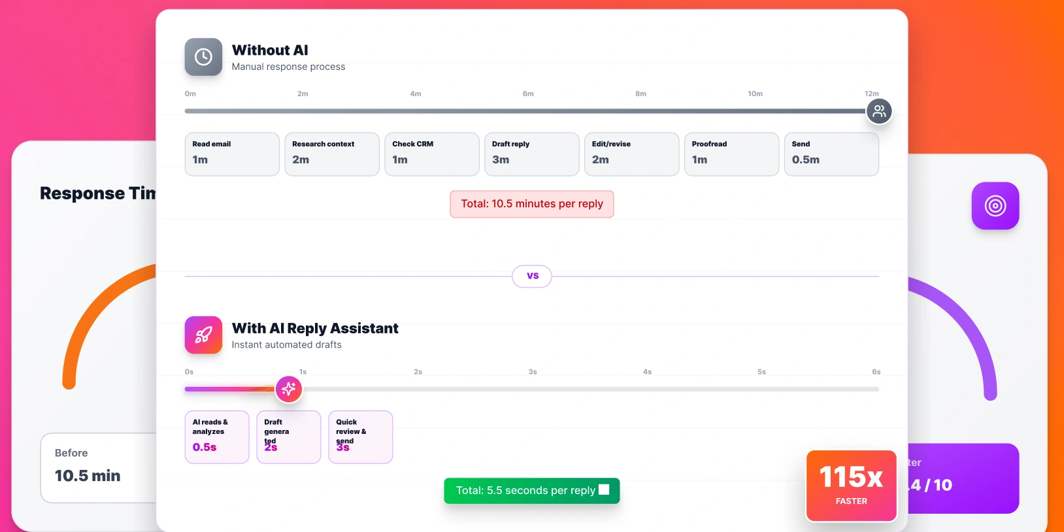Select the Edit/revise step card
This screenshot has width=1064, height=532.
(x=631, y=154)
